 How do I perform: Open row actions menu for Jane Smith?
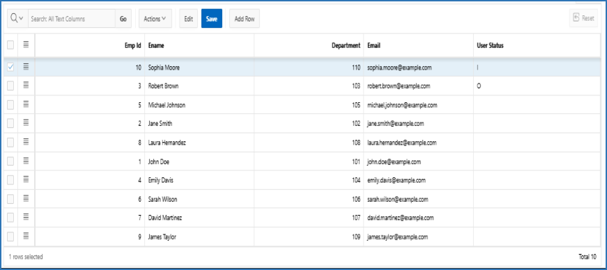pyautogui.click(x=26, y=123)
